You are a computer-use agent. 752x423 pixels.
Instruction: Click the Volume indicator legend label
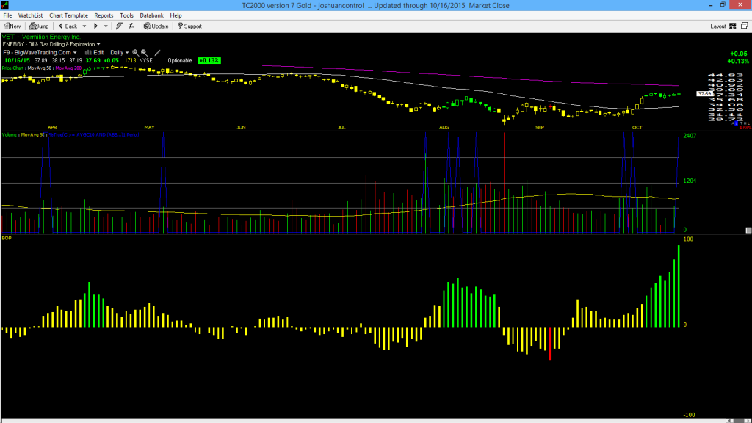[x=9, y=135]
